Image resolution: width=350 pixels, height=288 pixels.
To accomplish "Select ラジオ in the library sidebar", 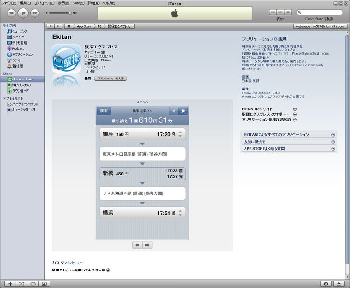I will pos(14,60).
